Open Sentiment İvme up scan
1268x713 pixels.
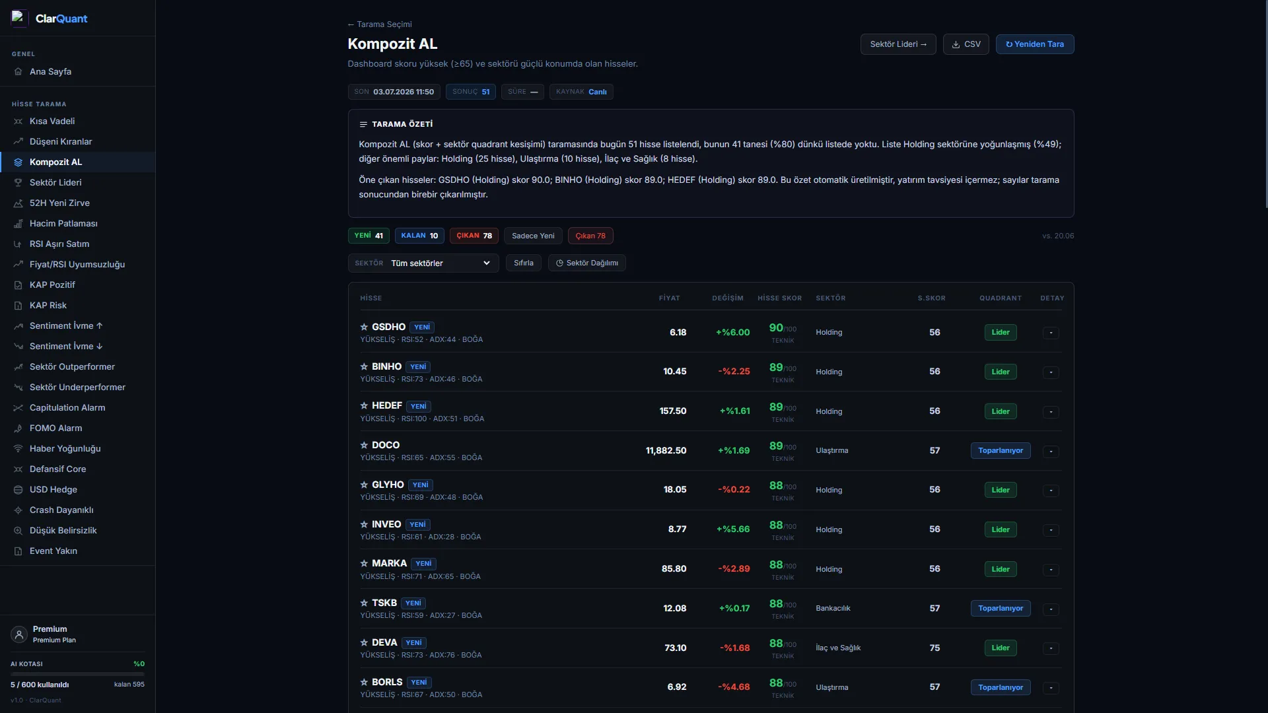[78, 325]
